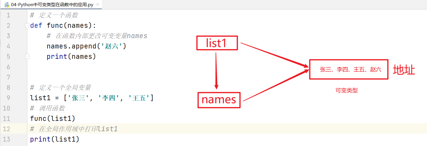Click the box listing 张三、李四、王五、赵六
The width and height of the screenshot is (427, 146).
point(349,69)
